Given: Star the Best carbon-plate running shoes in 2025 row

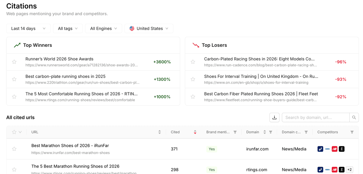Looking at the screenshot, I should coord(14,79).
